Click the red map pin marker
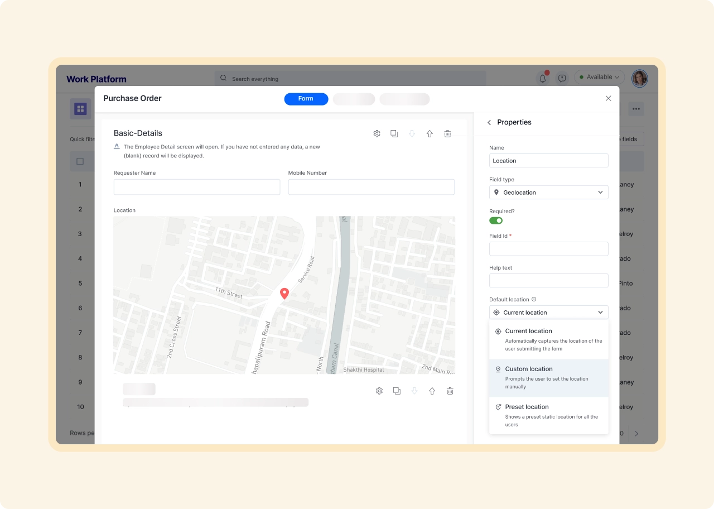The height and width of the screenshot is (509, 714). coord(284,293)
